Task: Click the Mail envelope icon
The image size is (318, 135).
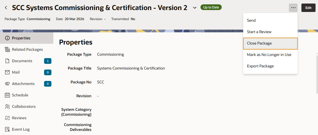Action: [x=7, y=72]
